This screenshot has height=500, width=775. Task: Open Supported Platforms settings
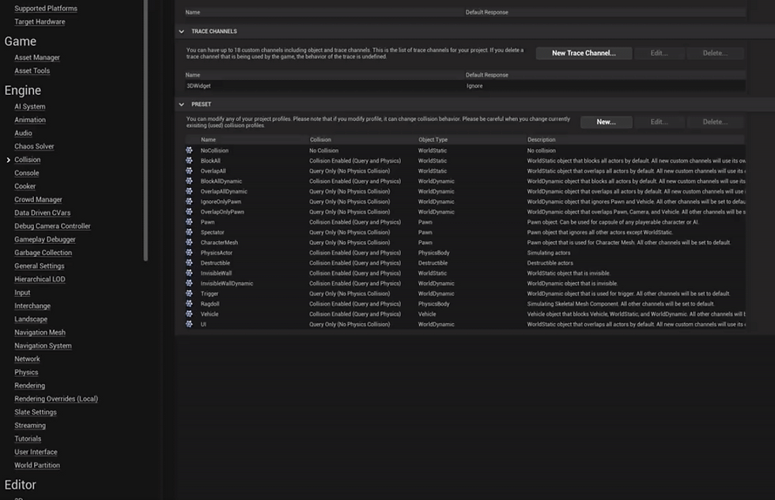click(46, 9)
